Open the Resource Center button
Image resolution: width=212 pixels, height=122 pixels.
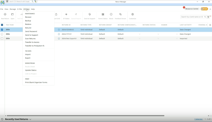point(192,9)
